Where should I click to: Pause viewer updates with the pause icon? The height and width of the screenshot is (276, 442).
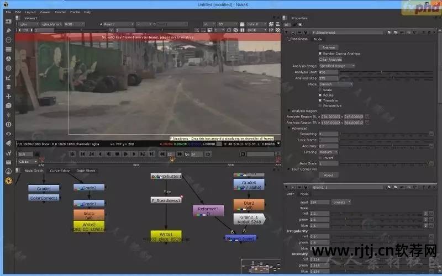point(243,30)
